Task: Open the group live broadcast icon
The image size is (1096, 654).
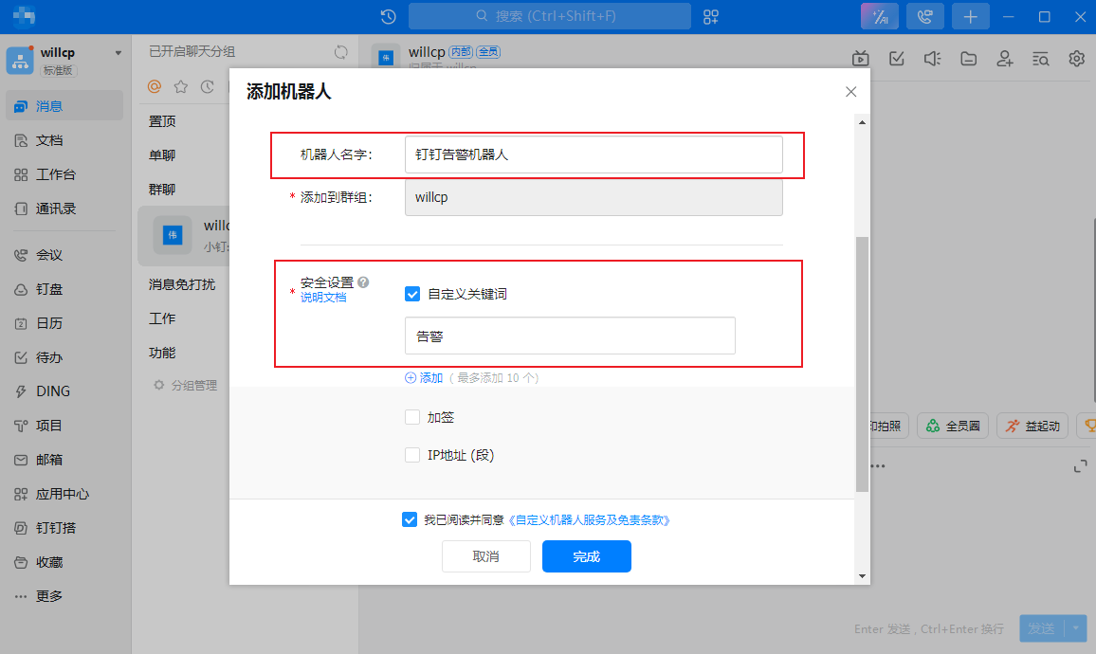Action: (861, 59)
